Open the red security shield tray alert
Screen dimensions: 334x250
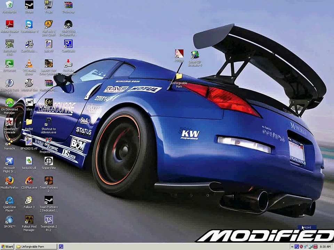[x=301, y=247]
